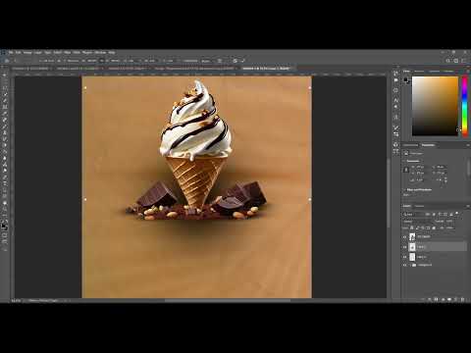
Task: Select the Clone Stamp tool
Action: (5, 132)
